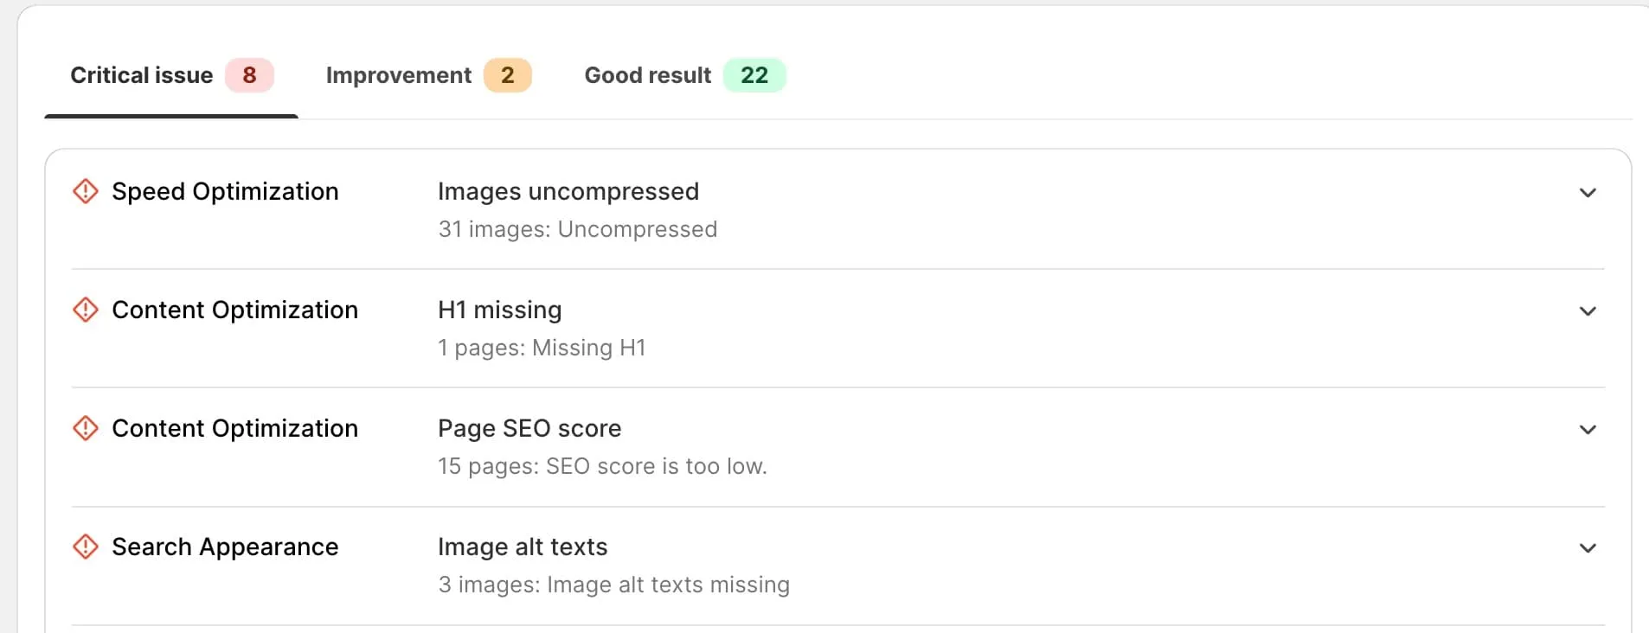Click the warning icon beside Speed Optimization
Image resolution: width=1649 pixels, height=633 pixels.
(x=86, y=191)
